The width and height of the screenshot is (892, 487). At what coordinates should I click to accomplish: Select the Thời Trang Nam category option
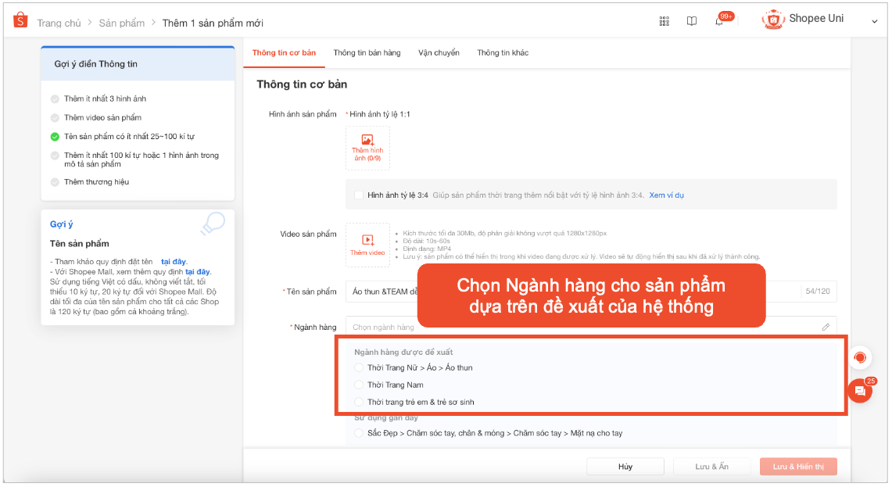(x=359, y=385)
